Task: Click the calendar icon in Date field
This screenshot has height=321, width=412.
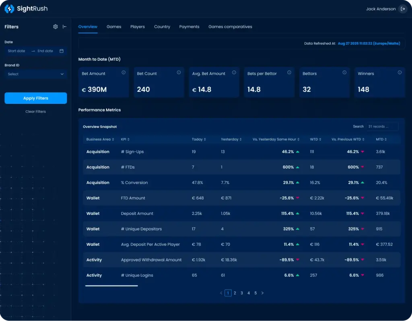Action: point(62,51)
